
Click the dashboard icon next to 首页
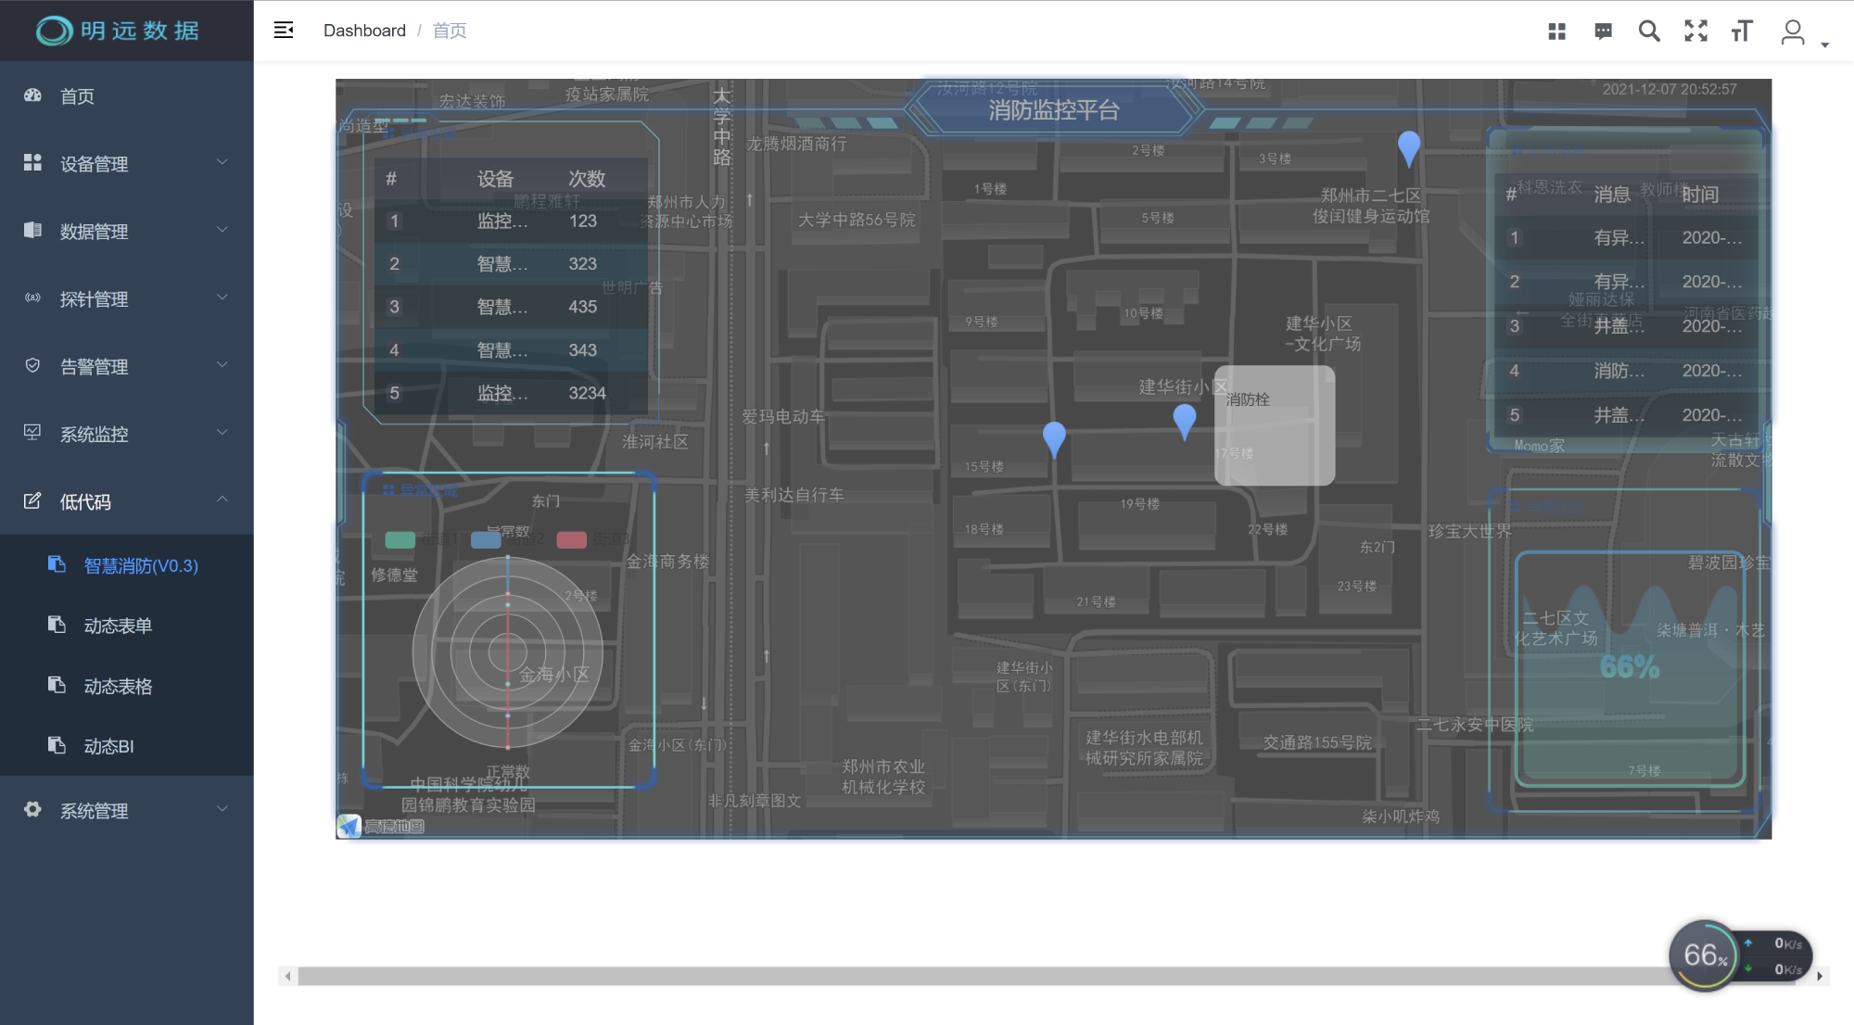32,95
